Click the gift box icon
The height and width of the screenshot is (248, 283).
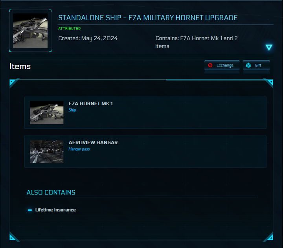(x=248, y=65)
